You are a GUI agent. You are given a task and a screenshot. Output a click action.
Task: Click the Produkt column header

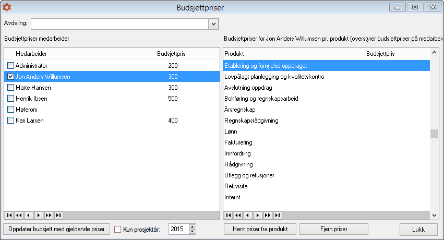click(x=234, y=54)
